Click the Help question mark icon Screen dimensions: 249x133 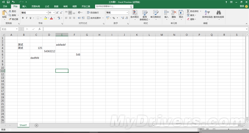(x=226, y=2)
